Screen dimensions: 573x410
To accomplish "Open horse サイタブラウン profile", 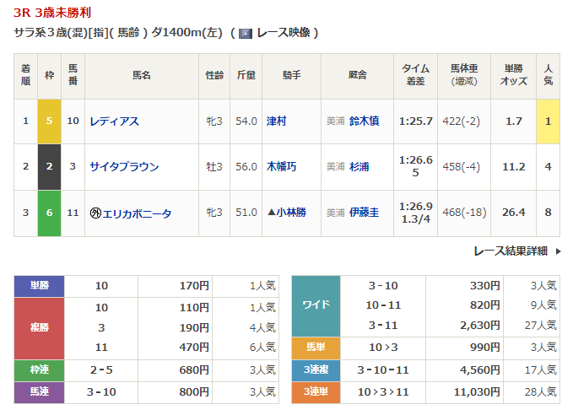I will coord(124,167).
